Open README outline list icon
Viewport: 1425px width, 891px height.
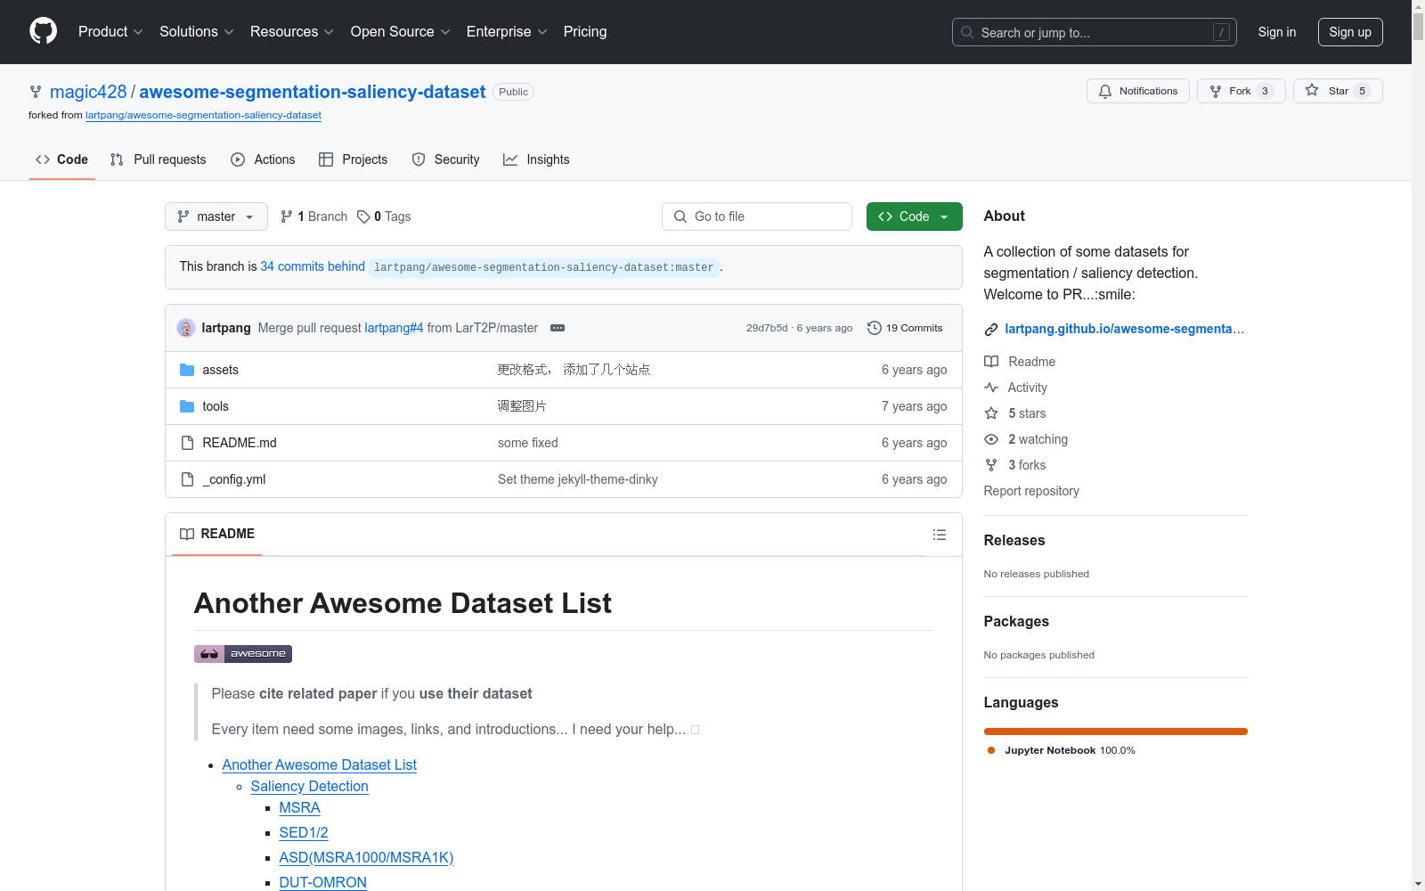[940, 535]
